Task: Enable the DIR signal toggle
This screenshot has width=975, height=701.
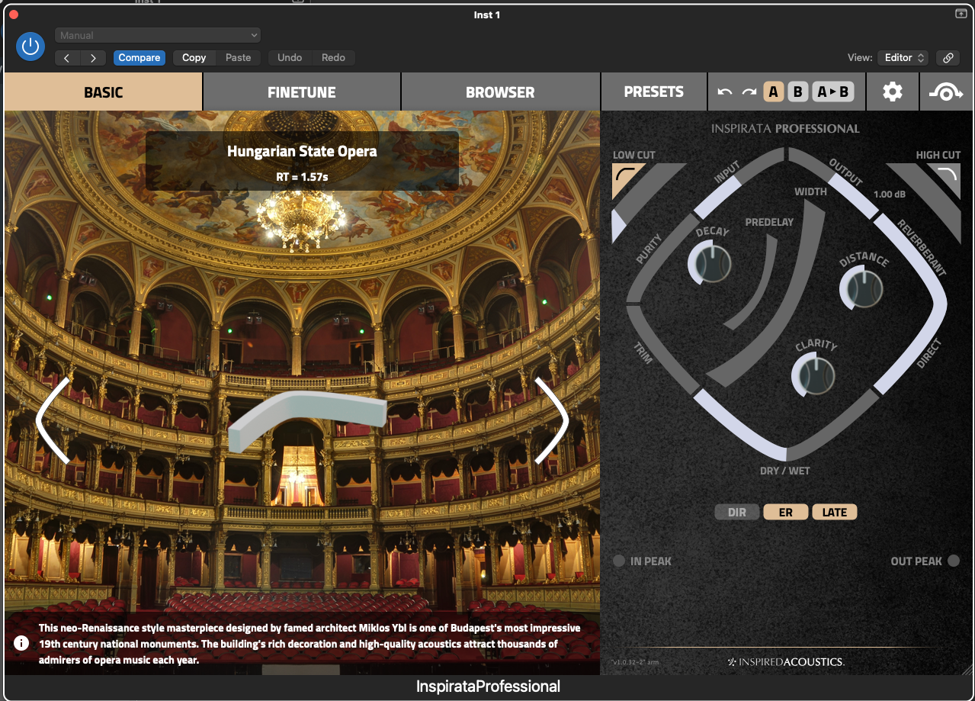Action: [736, 512]
